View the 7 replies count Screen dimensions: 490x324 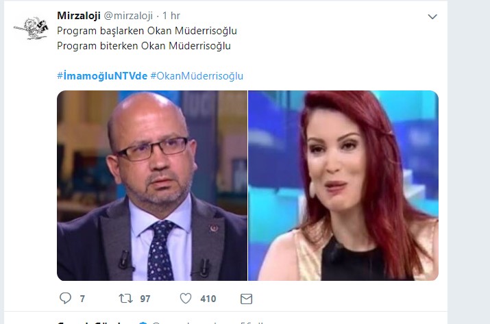tap(82, 299)
